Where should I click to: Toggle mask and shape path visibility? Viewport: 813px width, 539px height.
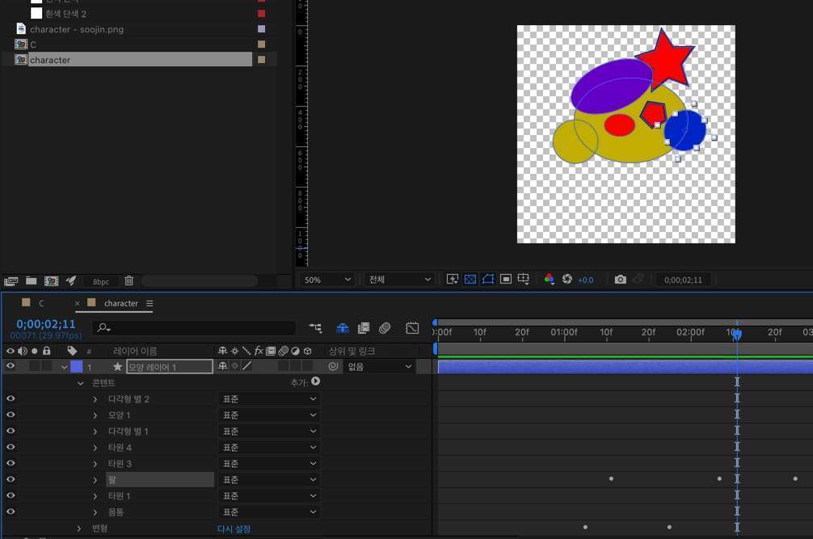pos(488,280)
